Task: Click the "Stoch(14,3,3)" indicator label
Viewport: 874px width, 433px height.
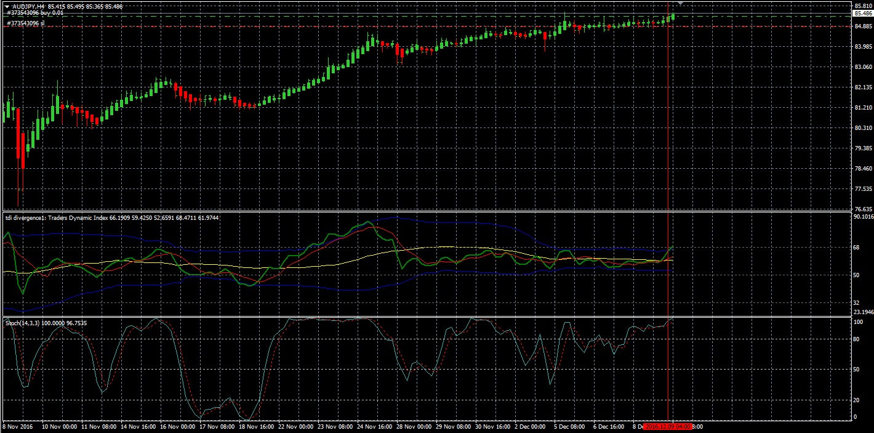Action: (23, 323)
